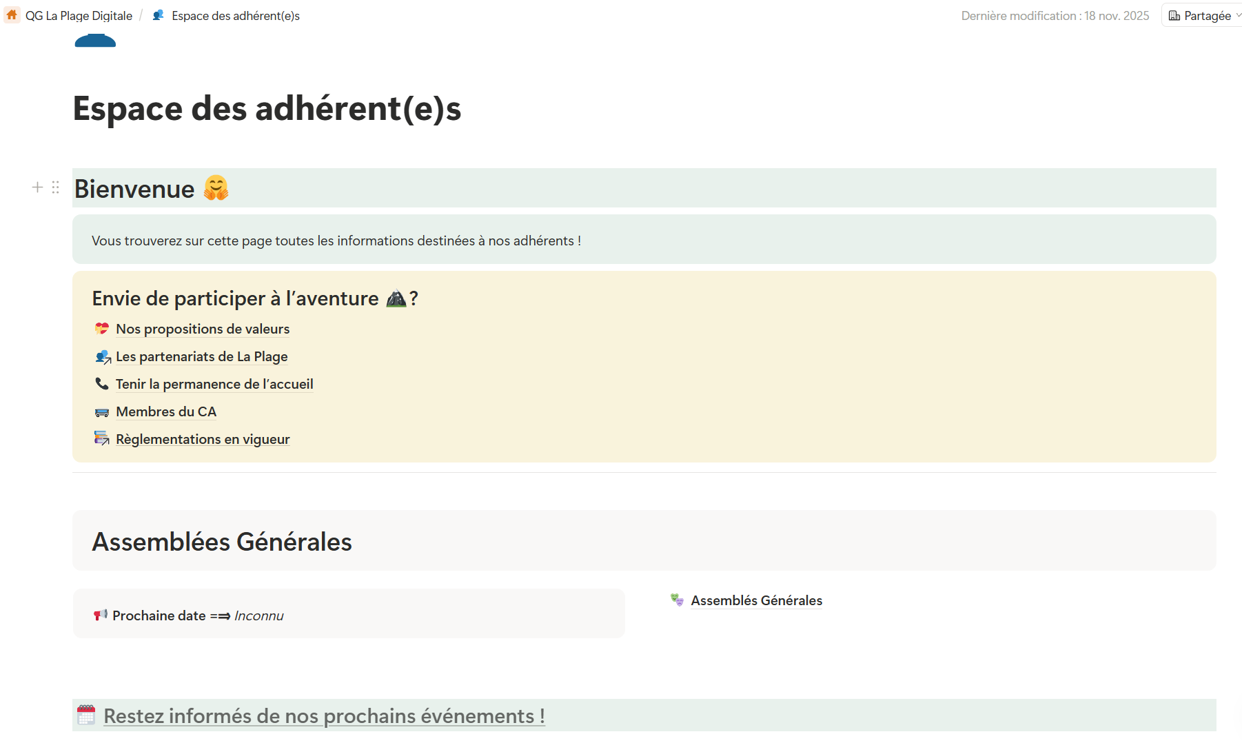
Task: Select Espace des adhérent(e)s breadcrumb item
Action: tap(235, 15)
